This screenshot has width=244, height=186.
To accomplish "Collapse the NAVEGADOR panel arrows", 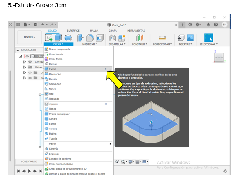I will [x=18, y=50].
